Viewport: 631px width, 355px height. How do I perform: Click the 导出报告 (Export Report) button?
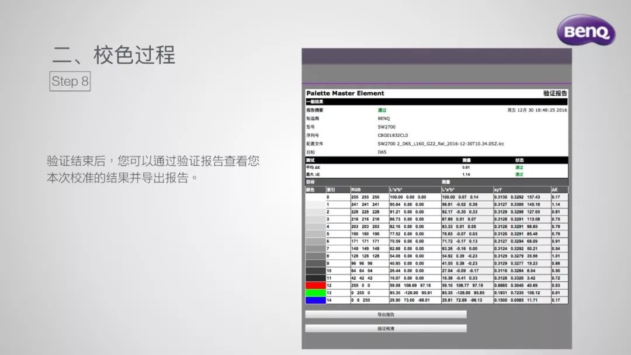pyautogui.click(x=386, y=315)
